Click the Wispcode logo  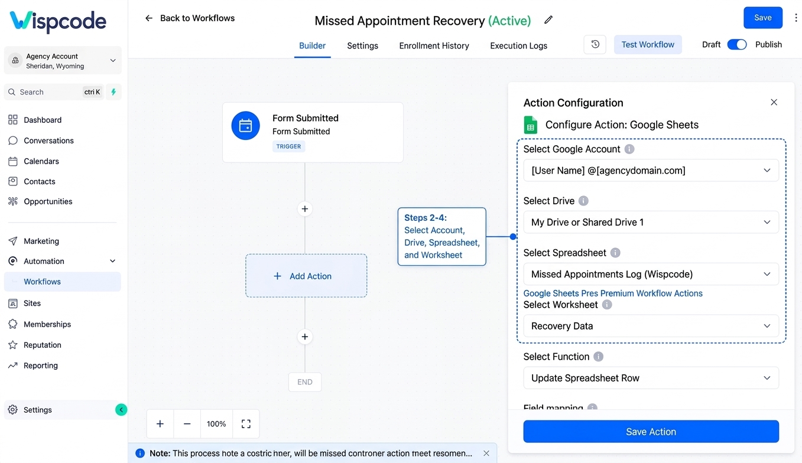click(58, 21)
